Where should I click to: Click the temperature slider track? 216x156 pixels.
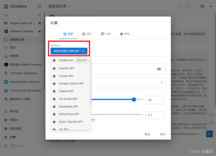pos(116,115)
